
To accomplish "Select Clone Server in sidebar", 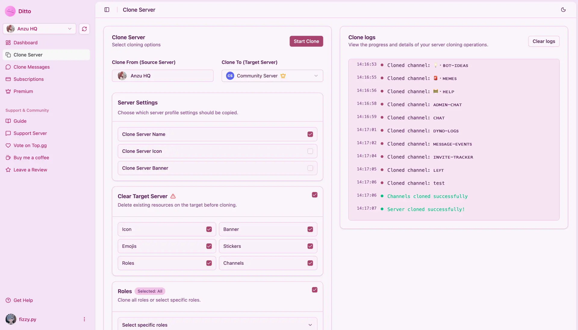I will tap(46, 55).
